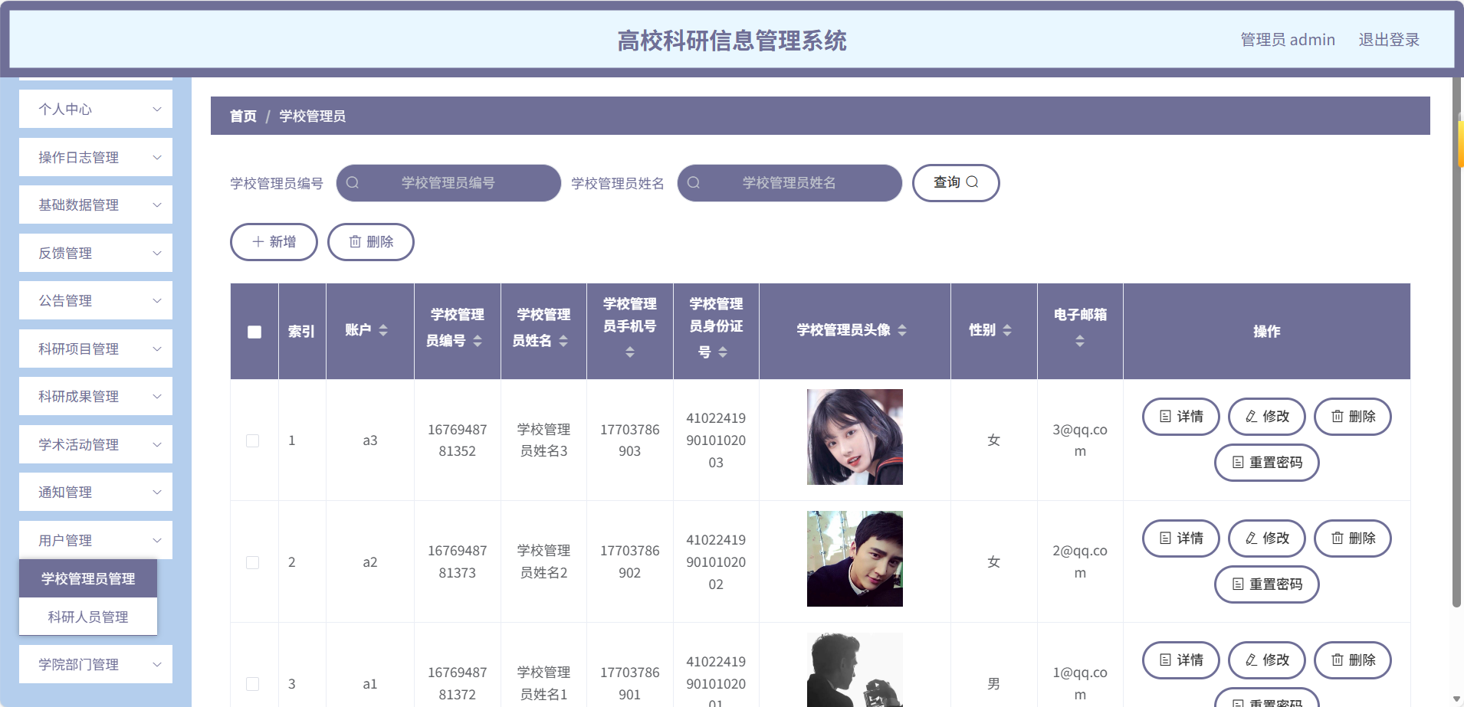1464x707 pixels.
Task: Click sort arrows on 性别 column
Action: coord(1007,330)
